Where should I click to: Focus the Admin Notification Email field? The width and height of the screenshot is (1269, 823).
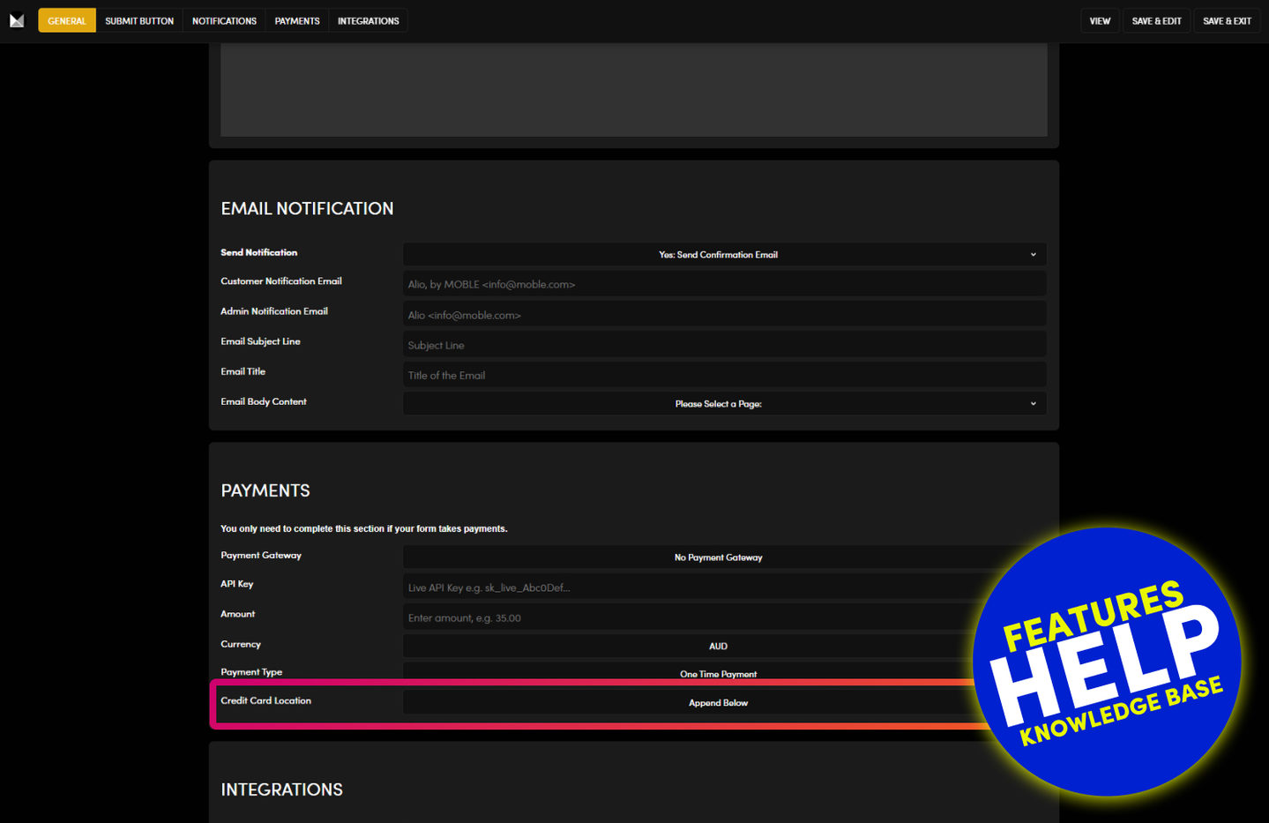click(x=724, y=315)
